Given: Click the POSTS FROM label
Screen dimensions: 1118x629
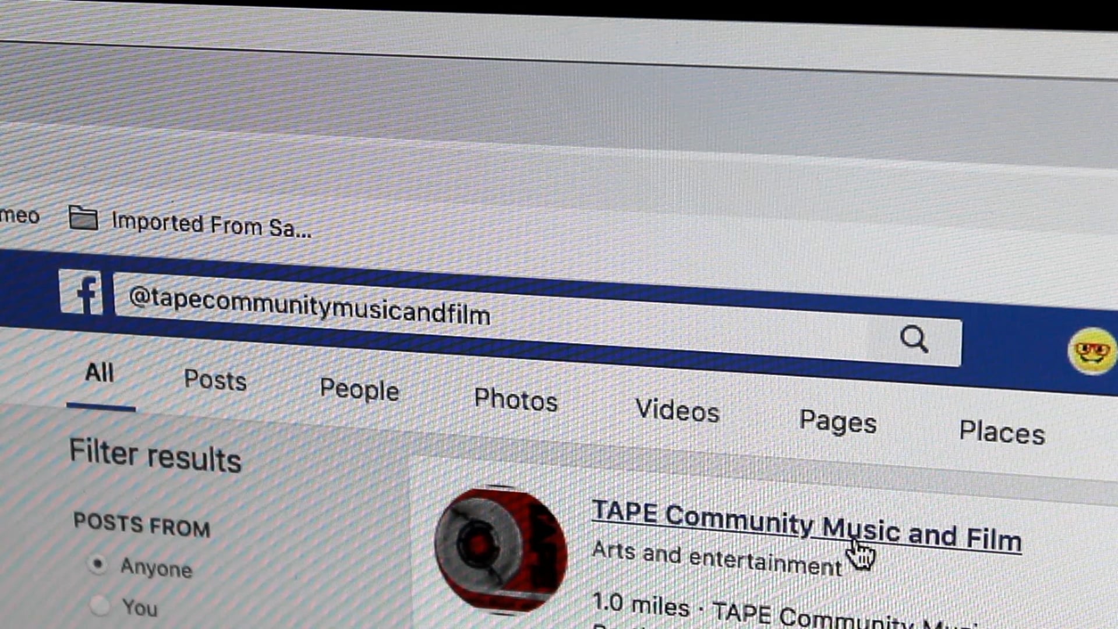Looking at the screenshot, I should pos(141,525).
